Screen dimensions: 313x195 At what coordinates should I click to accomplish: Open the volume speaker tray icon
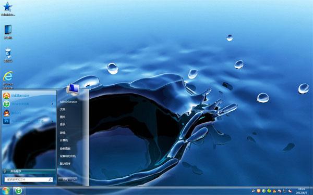click(290, 191)
